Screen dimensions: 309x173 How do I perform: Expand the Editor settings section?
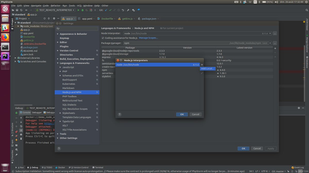58,42
